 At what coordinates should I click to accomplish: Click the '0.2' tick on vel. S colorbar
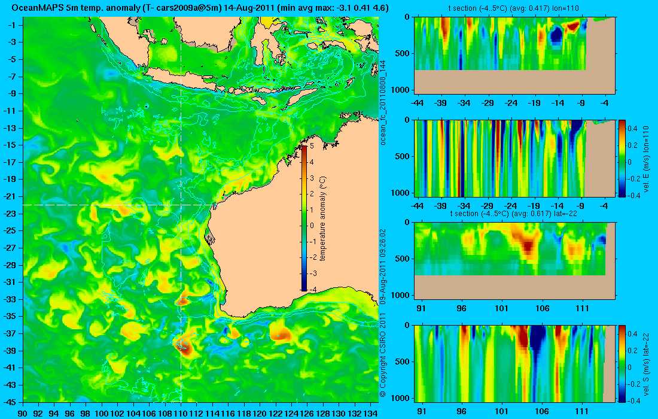click(x=632, y=350)
